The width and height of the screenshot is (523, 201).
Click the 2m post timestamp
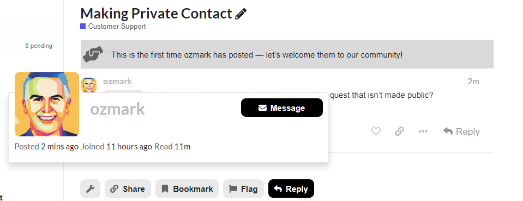473,81
